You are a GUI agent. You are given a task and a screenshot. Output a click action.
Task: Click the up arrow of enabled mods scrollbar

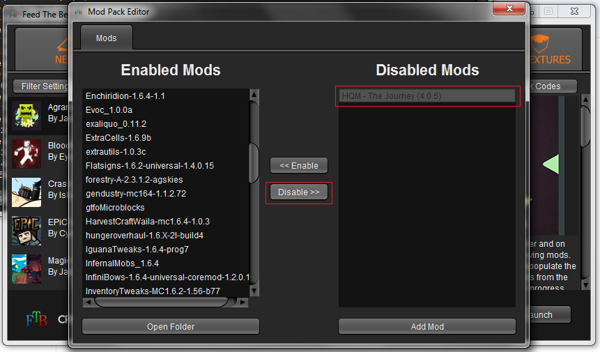click(x=254, y=94)
